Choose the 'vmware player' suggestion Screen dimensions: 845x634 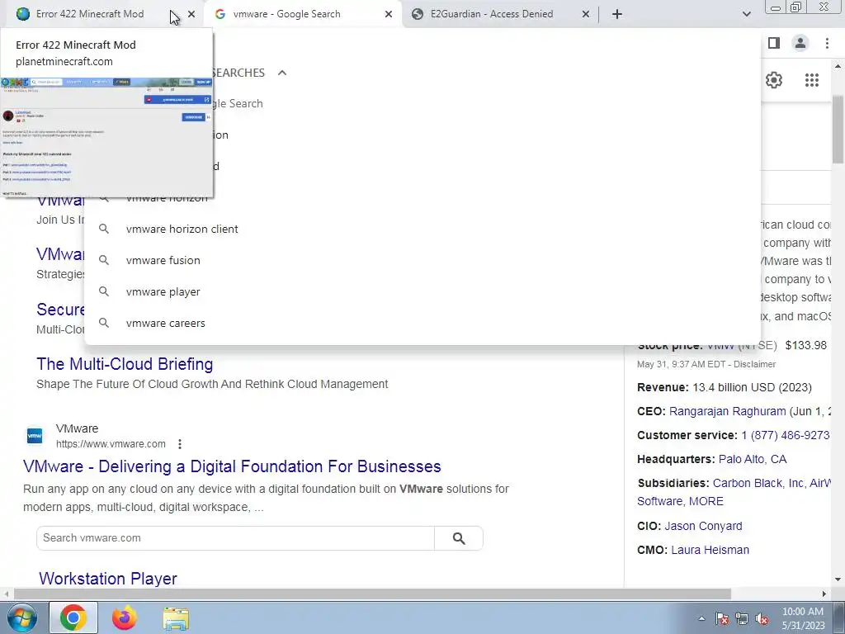pyautogui.click(x=163, y=291)
